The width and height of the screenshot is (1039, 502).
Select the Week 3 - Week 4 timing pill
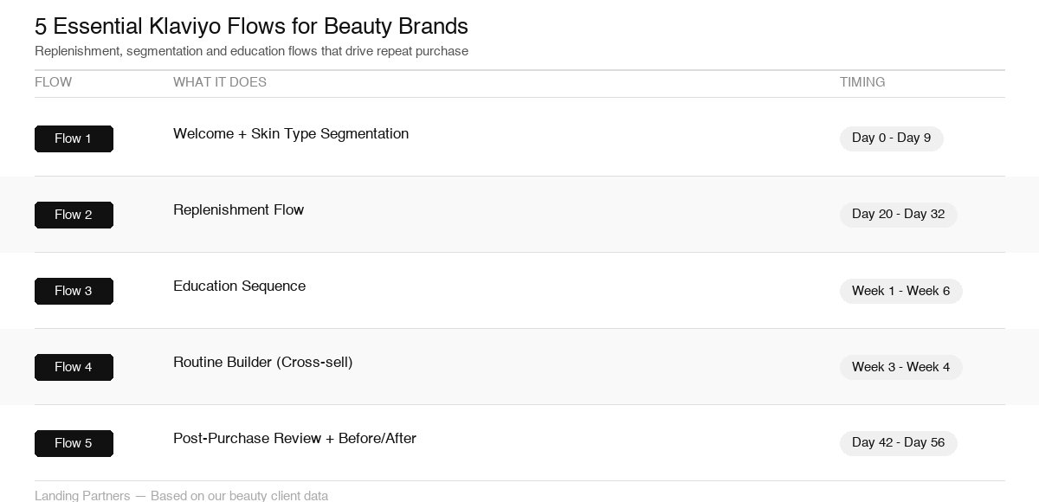point(900,367)
